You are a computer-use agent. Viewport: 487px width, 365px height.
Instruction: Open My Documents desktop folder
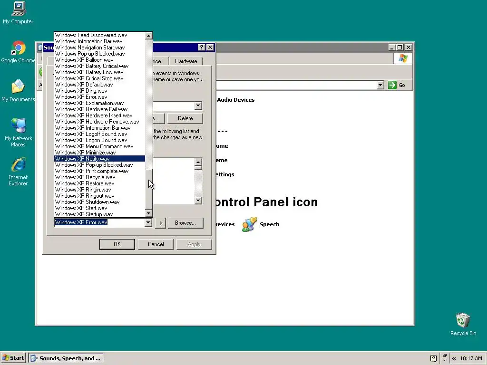coord(18,90)
